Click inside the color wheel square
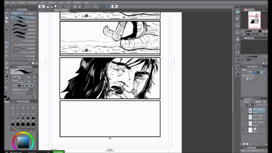 click(23, 142)
